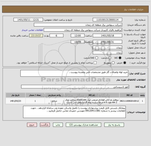The width and height of the screenshot is (151, 146).
Task: Open the اطلاعات تماس خریدار link
Action: pos(32,30)
